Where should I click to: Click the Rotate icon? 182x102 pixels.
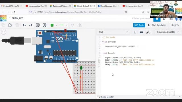pos(73,25)
